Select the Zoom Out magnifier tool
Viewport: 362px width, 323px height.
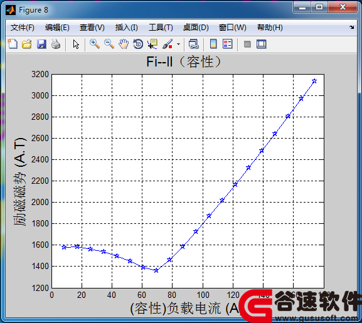pyautogui.click(x=109, y=44)
